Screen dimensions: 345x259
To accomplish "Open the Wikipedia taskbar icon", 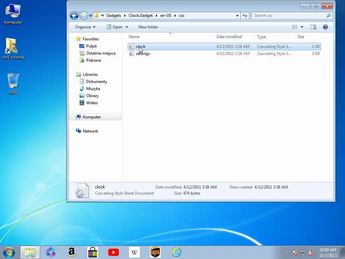I will [134, 252].
